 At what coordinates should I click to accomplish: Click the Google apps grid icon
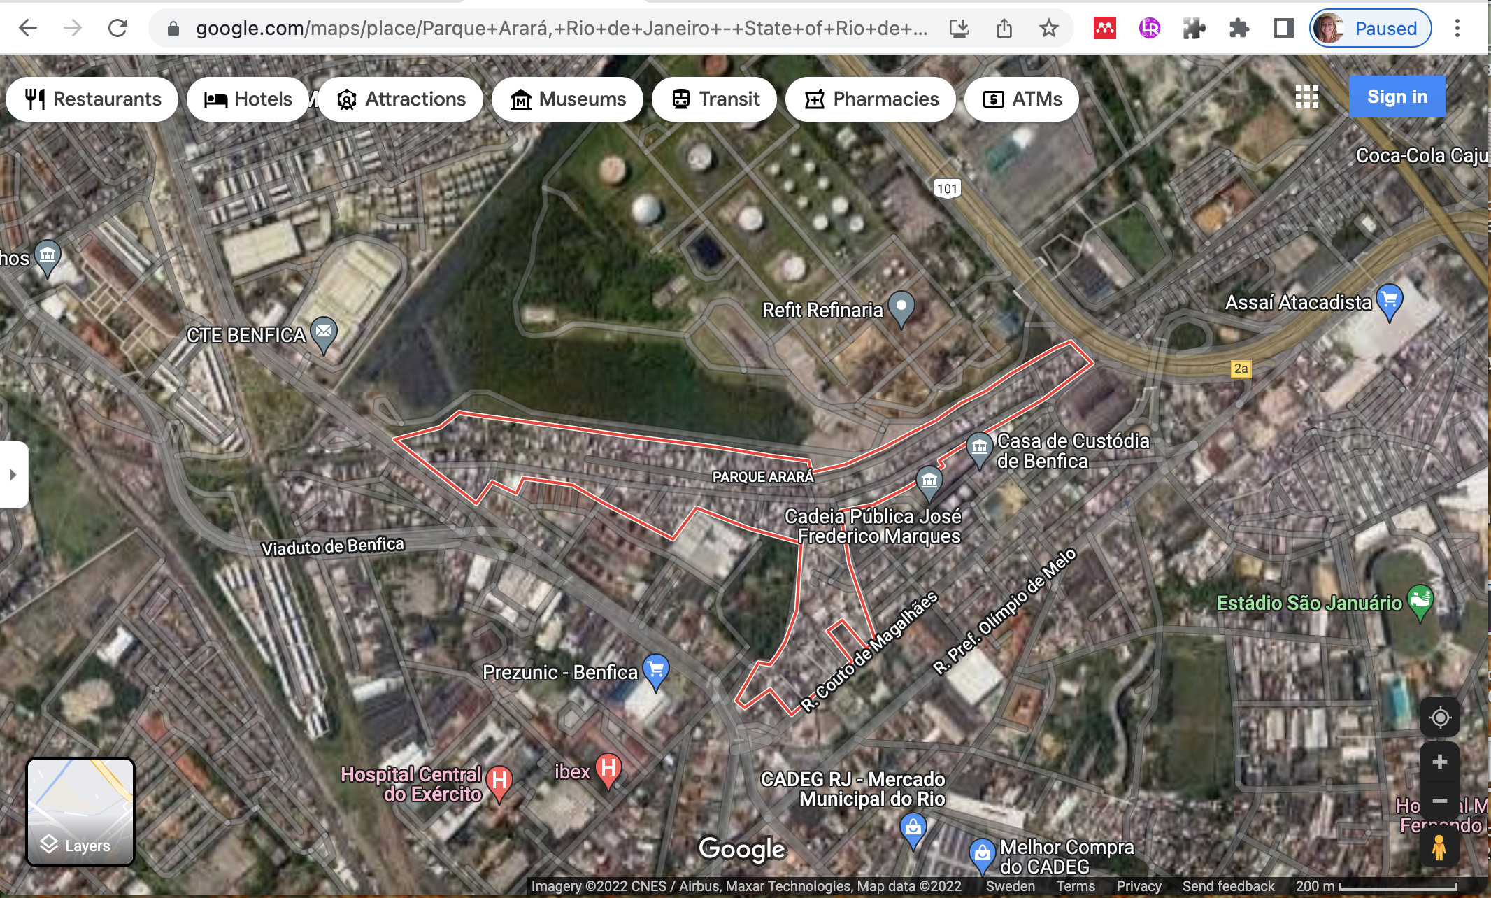click(1306, 97)
